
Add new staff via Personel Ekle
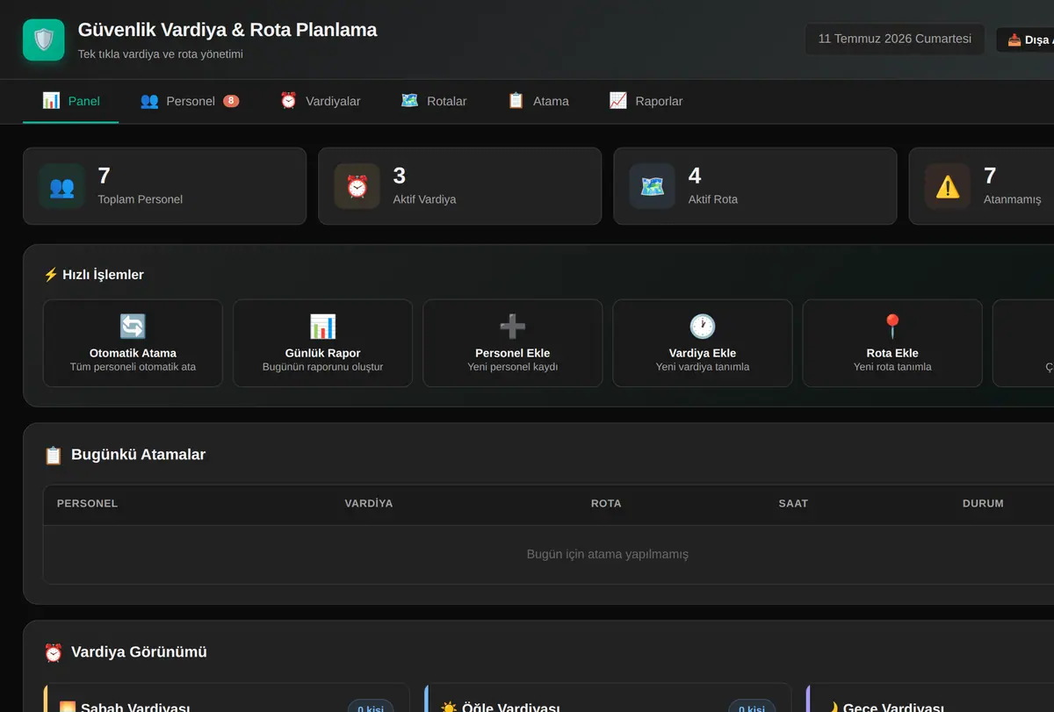pyautogui.click(x=512, y=343)
